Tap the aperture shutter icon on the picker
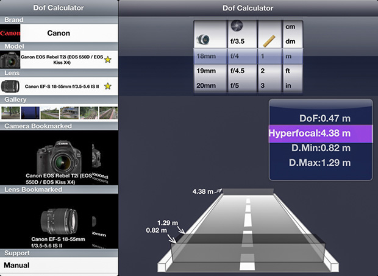 pyautogui.click(x=237, y=26)
